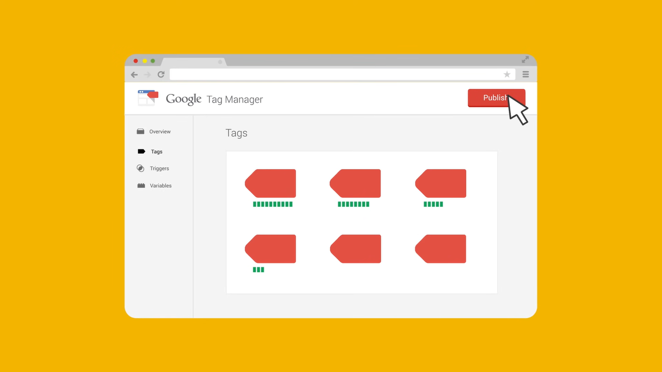Open the browser hamburger menu
Viewport: 662px width, 372px height.
(x=525, y=75)
